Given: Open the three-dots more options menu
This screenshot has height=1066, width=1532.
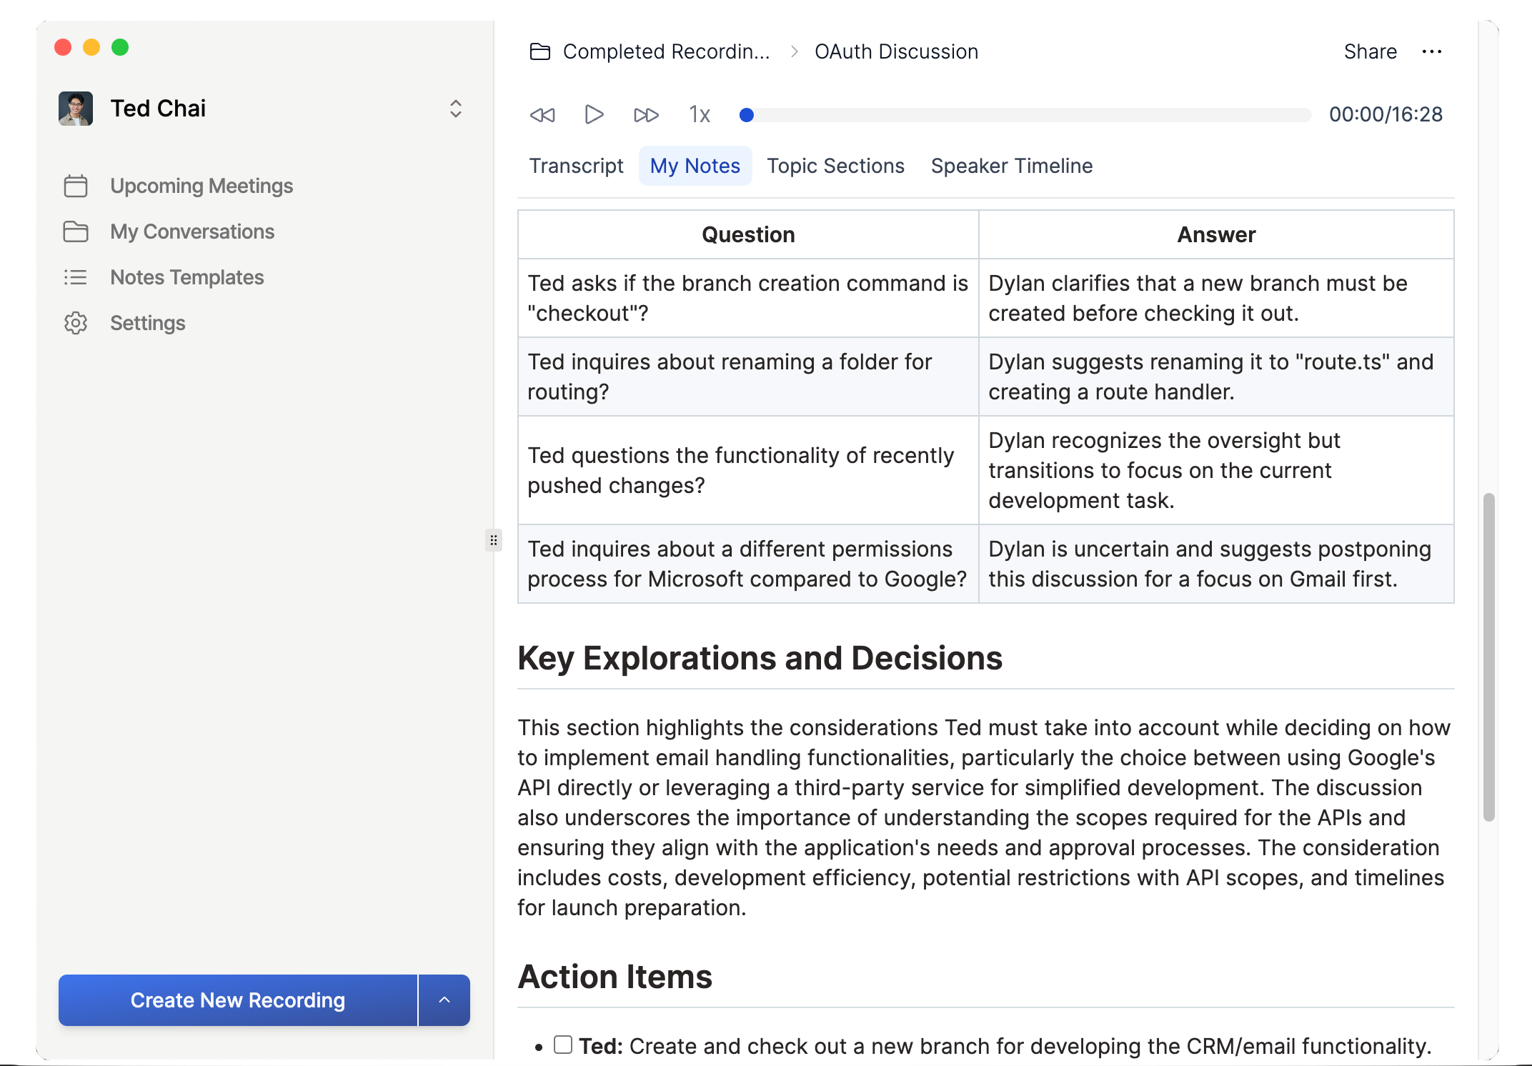Looking at the screenshot, I should click(1431, 51).
